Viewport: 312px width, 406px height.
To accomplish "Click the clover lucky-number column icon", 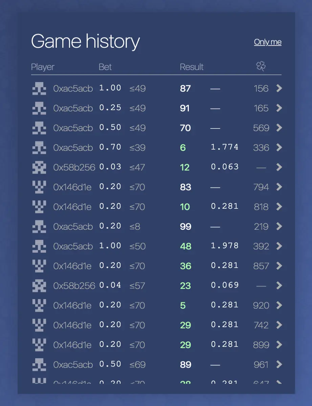I will click(x=261, y=66).
